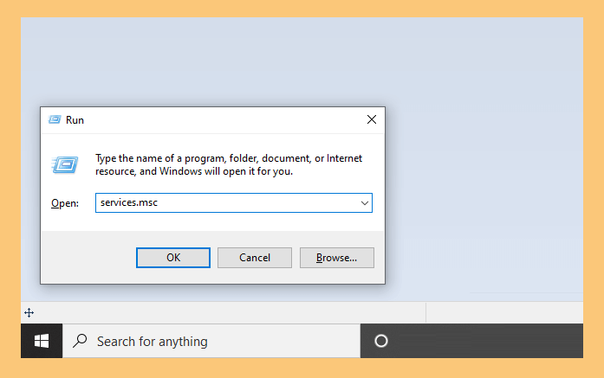Click inside the services.msc text field
This screenshot has height=378, width=604.
[x=226, y=203]
